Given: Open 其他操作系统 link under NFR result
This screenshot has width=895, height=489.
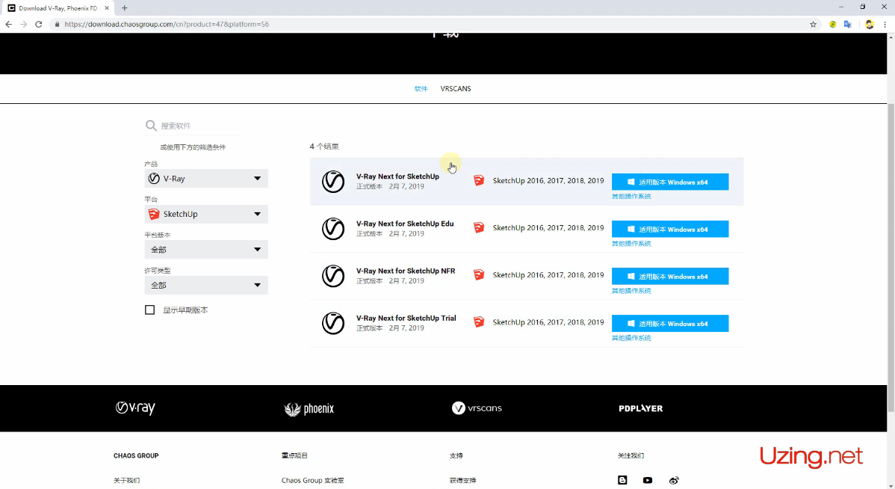Looking at the screenshot, I should point(631,291).
